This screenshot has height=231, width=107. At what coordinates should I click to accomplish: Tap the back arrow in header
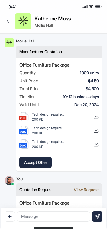tap(8, 21)
